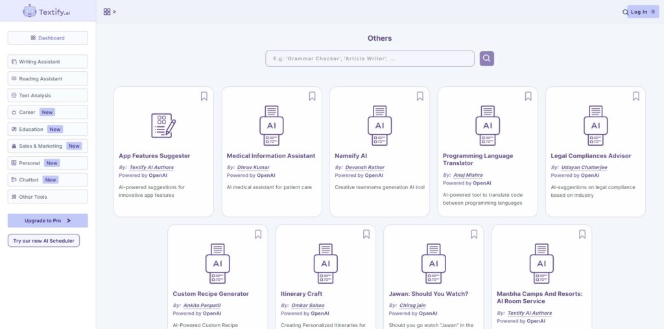
Task: Click Try our new AI Scheduler button
Action: coord(43,241)
